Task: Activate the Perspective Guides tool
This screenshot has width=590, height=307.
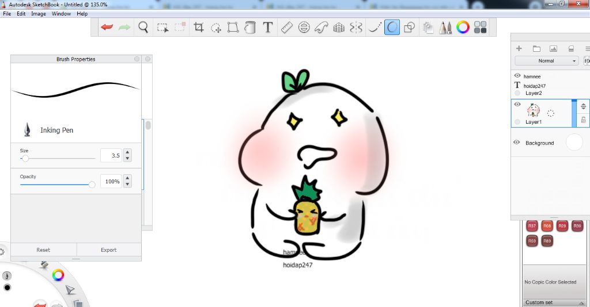Action: click(x=339, y=28)
